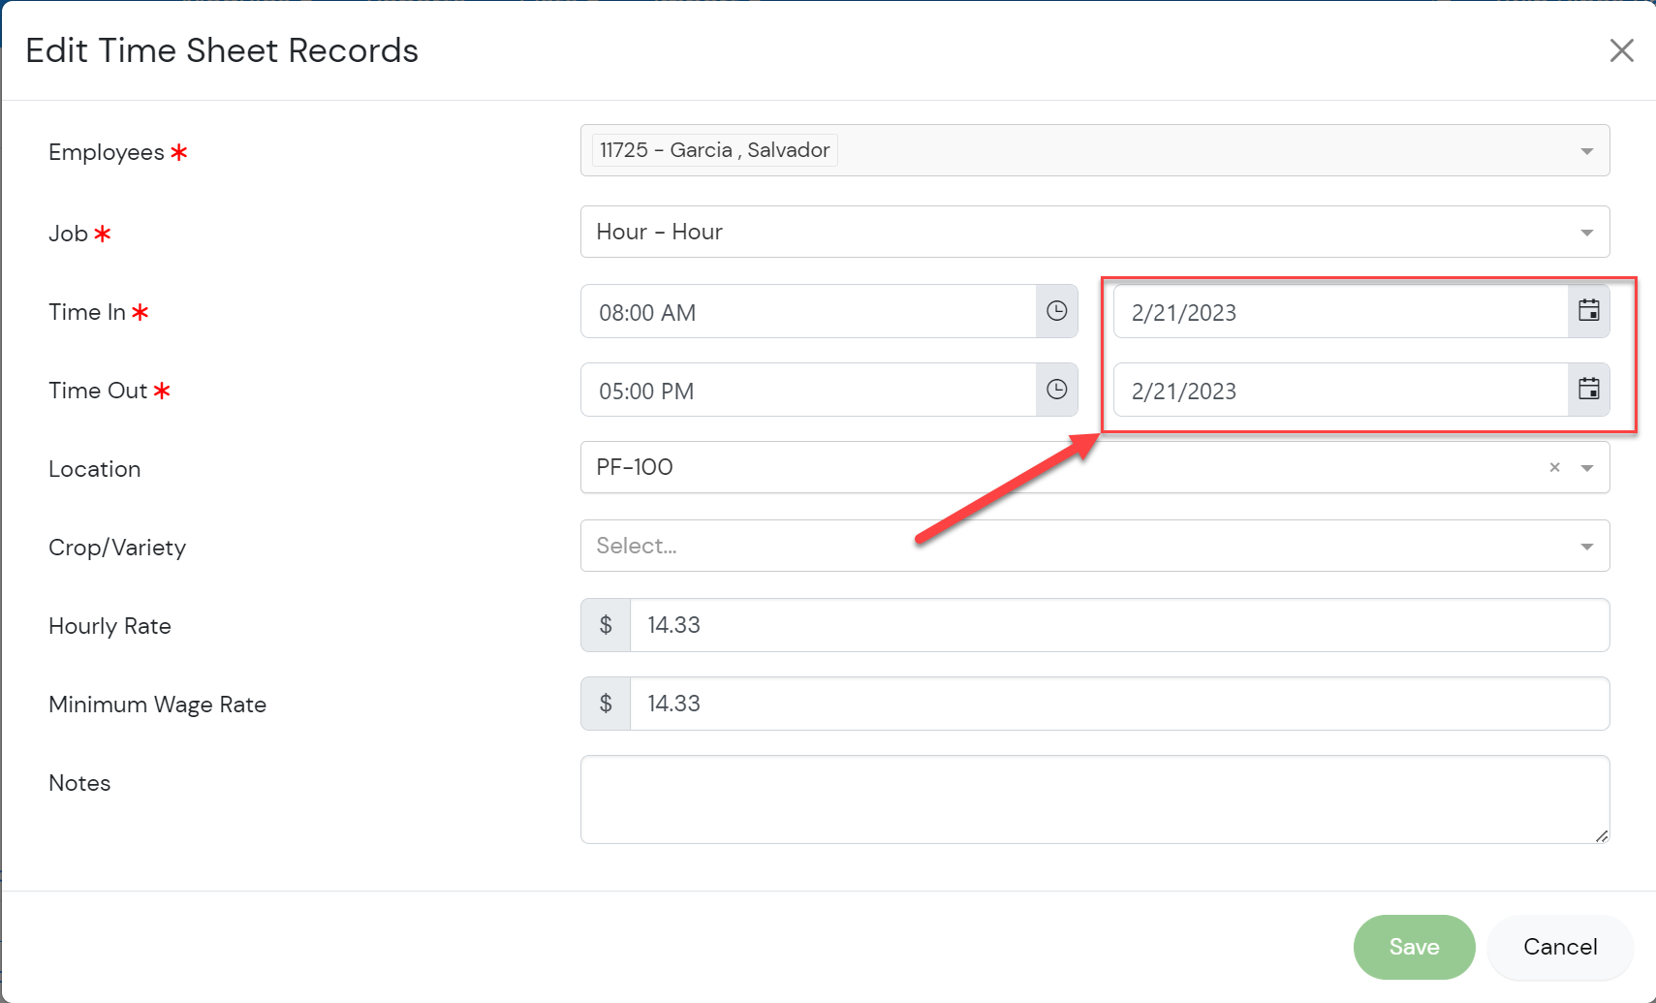This screenshot has width=1656, height=1003.
Task: Click the Time In field showing 08:00 AM
Action: pos(808,312)
